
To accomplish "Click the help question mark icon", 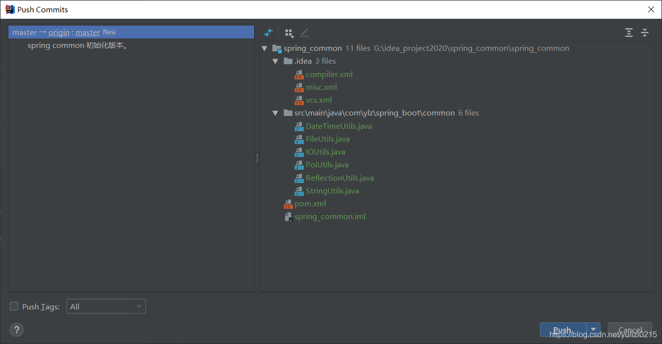I will click(x=16, y=330).
